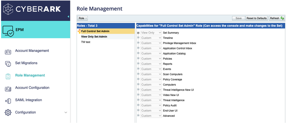The height and width of the screenshot is (129, 289).
Task: Expand the Configuration menu chevron
Action: tap(65, 113)
